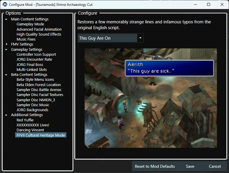Select Red Yuffie option
Viewport: 229px width, 173px height.
[x=25, y=120]
